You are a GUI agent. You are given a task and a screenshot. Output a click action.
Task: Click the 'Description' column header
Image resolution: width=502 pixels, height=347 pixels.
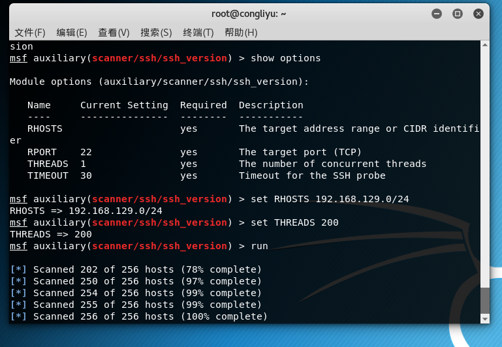click(x=271, y=105)
